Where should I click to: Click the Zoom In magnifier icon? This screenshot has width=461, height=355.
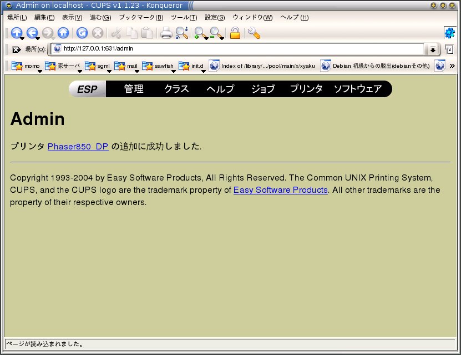click(x=200, y=33)
